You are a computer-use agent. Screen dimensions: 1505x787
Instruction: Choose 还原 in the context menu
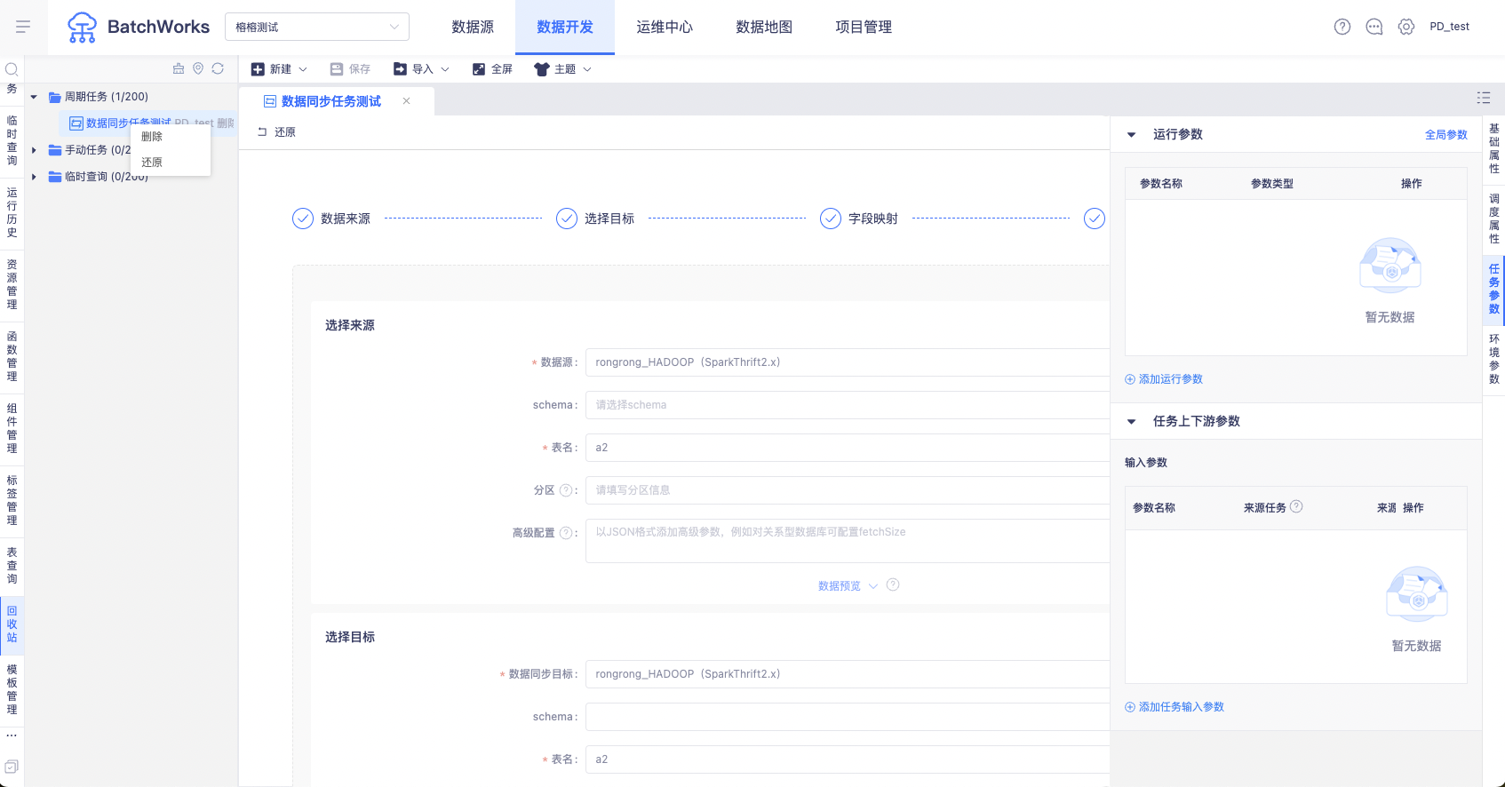coord(171,163)
